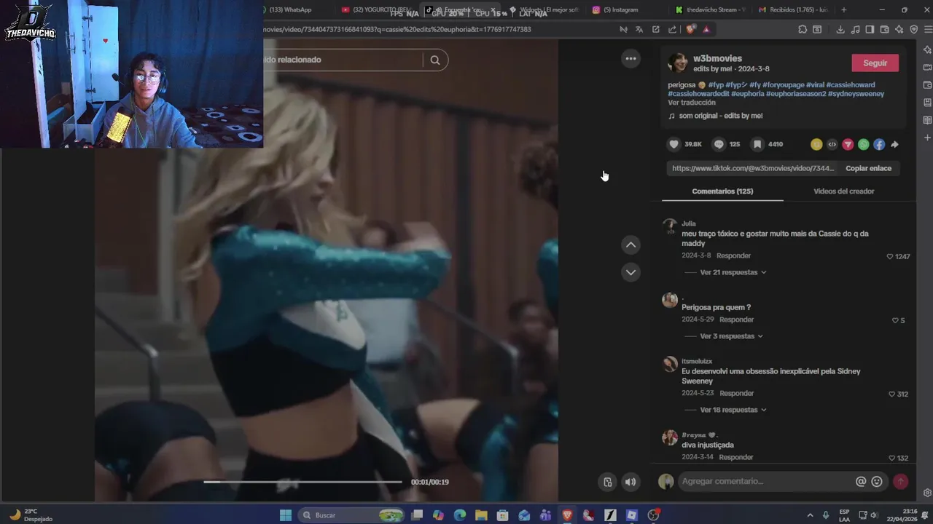Toggle the browser sidebar panel icon
The image size is (933, 524).
coord(870,29)
